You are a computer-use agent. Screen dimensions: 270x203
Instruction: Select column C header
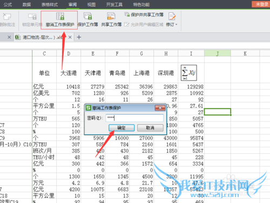coord(44,53)
